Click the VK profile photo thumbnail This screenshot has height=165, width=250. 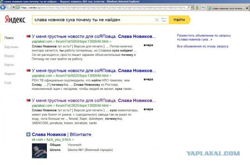[39, 151]
